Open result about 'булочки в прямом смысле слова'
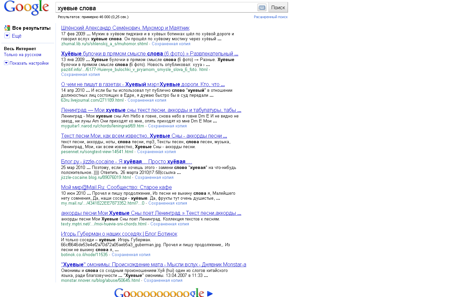The image size is (476, 297). point(150,54)
